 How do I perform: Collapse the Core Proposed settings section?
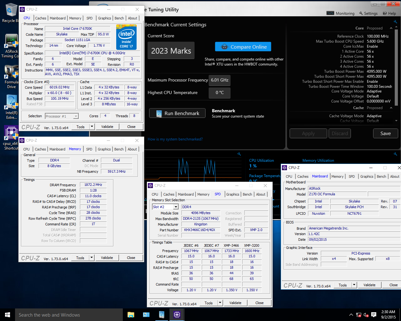391,28
